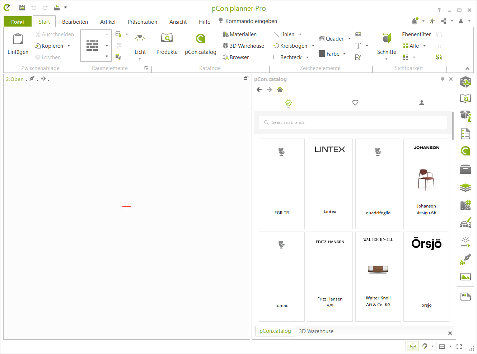
Task: Click the Farbe color swatch
Action: pyautogui.click(x=322, y=54)
